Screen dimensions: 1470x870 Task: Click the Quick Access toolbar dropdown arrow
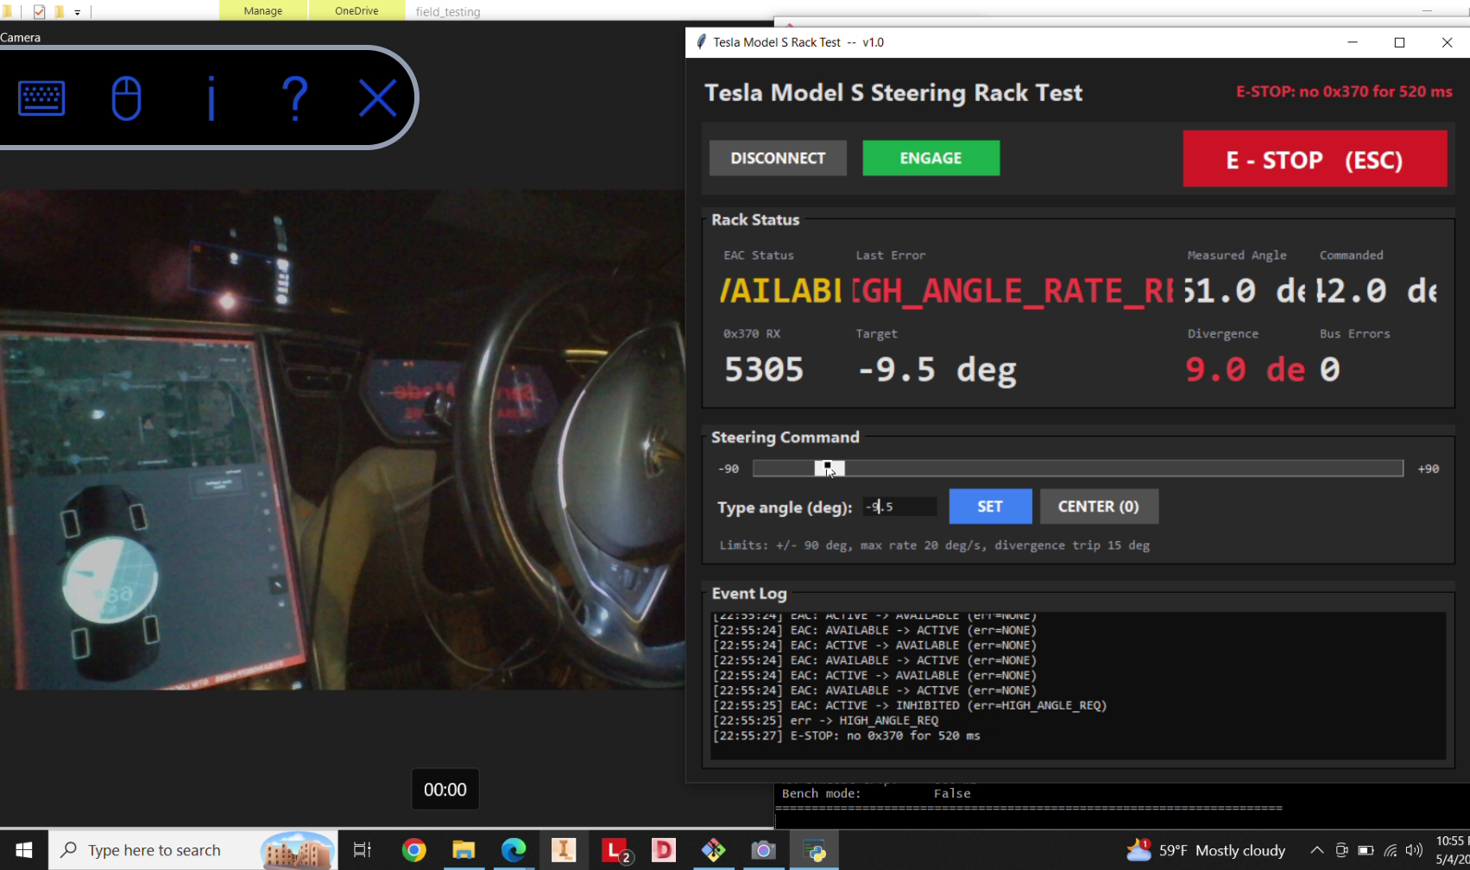78,12
